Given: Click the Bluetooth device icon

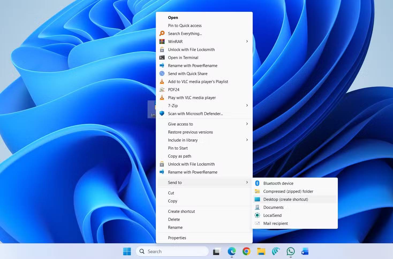Looking at the screenshot, I should [x=257, y=183].
